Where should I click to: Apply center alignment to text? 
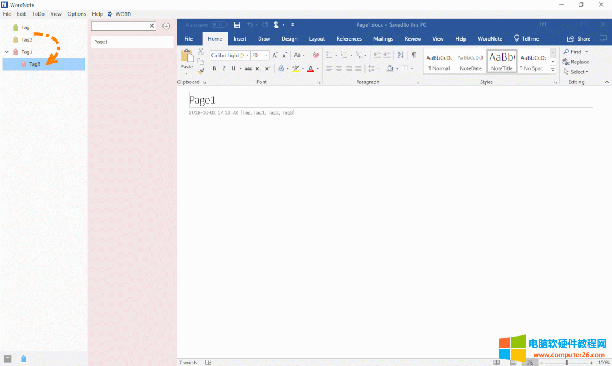point(339,68)
